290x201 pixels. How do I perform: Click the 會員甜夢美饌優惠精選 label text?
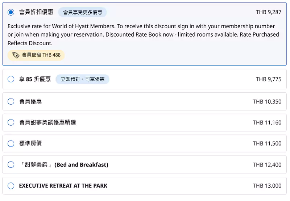[x=47, y=122]
